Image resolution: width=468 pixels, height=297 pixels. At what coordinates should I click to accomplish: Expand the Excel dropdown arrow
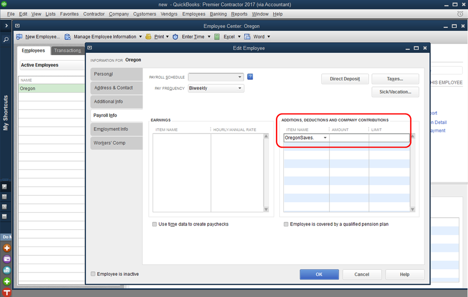tap(239, 37)
